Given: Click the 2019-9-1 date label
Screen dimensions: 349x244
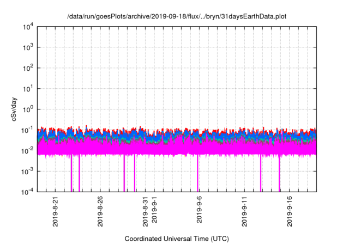Looking at the screenshot, I should click(154, 210).
